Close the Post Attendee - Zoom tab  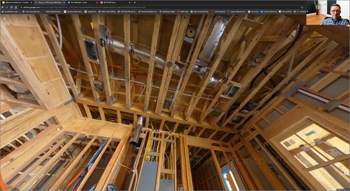click(x=97, y=2)
